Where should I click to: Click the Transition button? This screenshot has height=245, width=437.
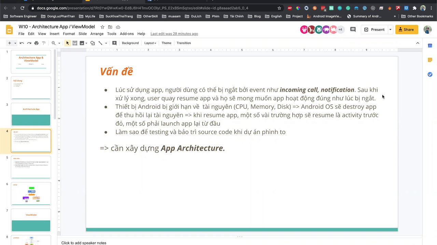click(x=184, y=43)
